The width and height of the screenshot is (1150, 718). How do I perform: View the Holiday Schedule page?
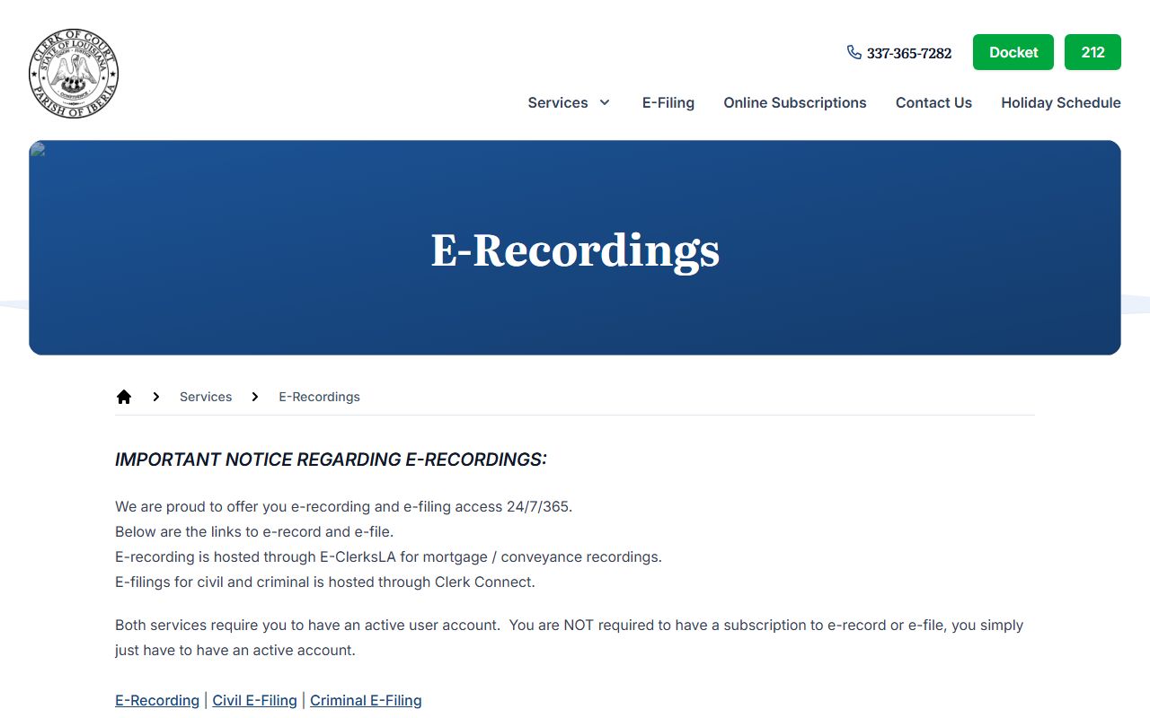1061,102
